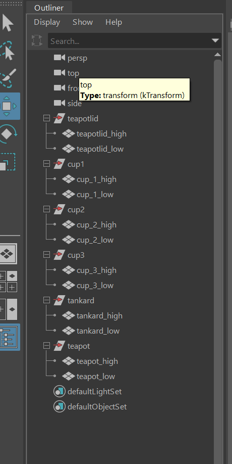The image size is (232, 464).
Task: Collapse the teapotlid group
Action: click(46, 118)
